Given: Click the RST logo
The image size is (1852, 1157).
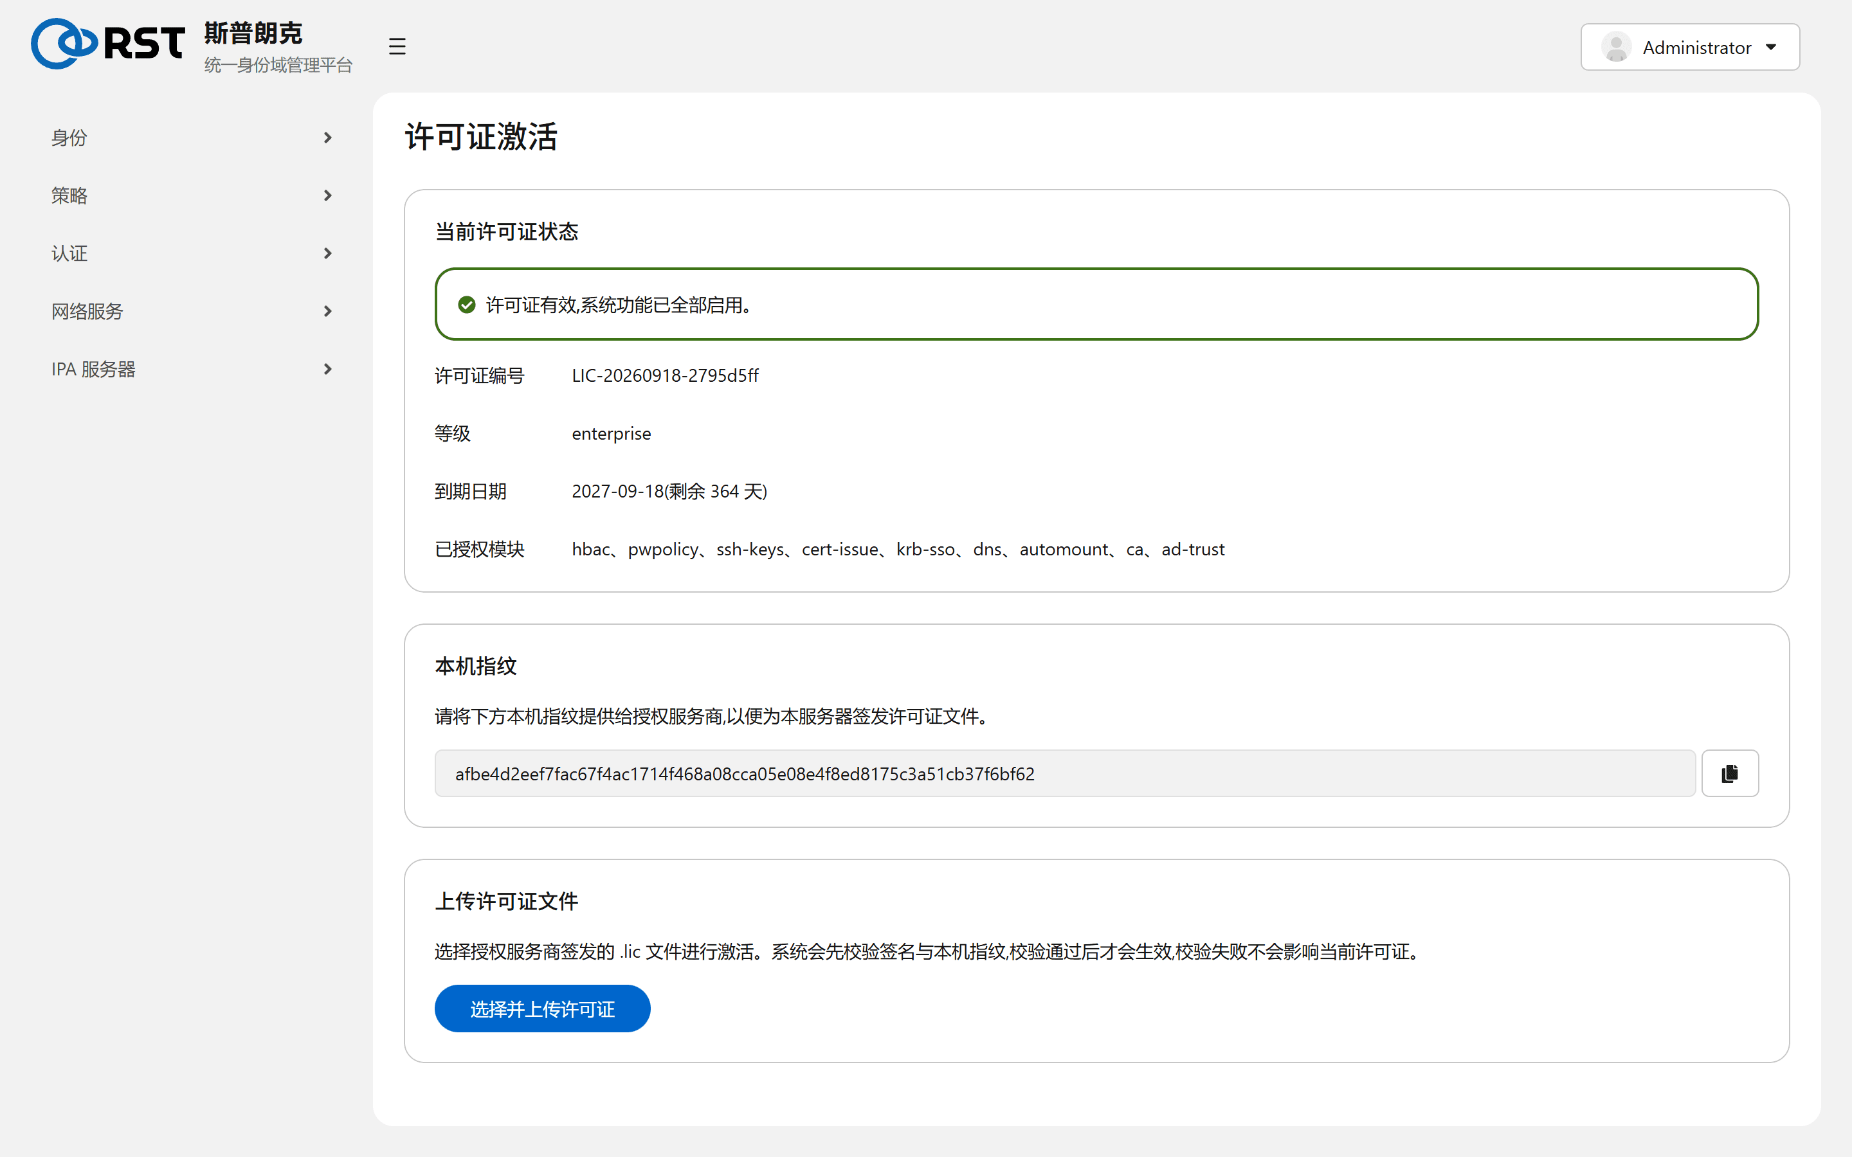Looking at the screenshot, I should [108, 44].
